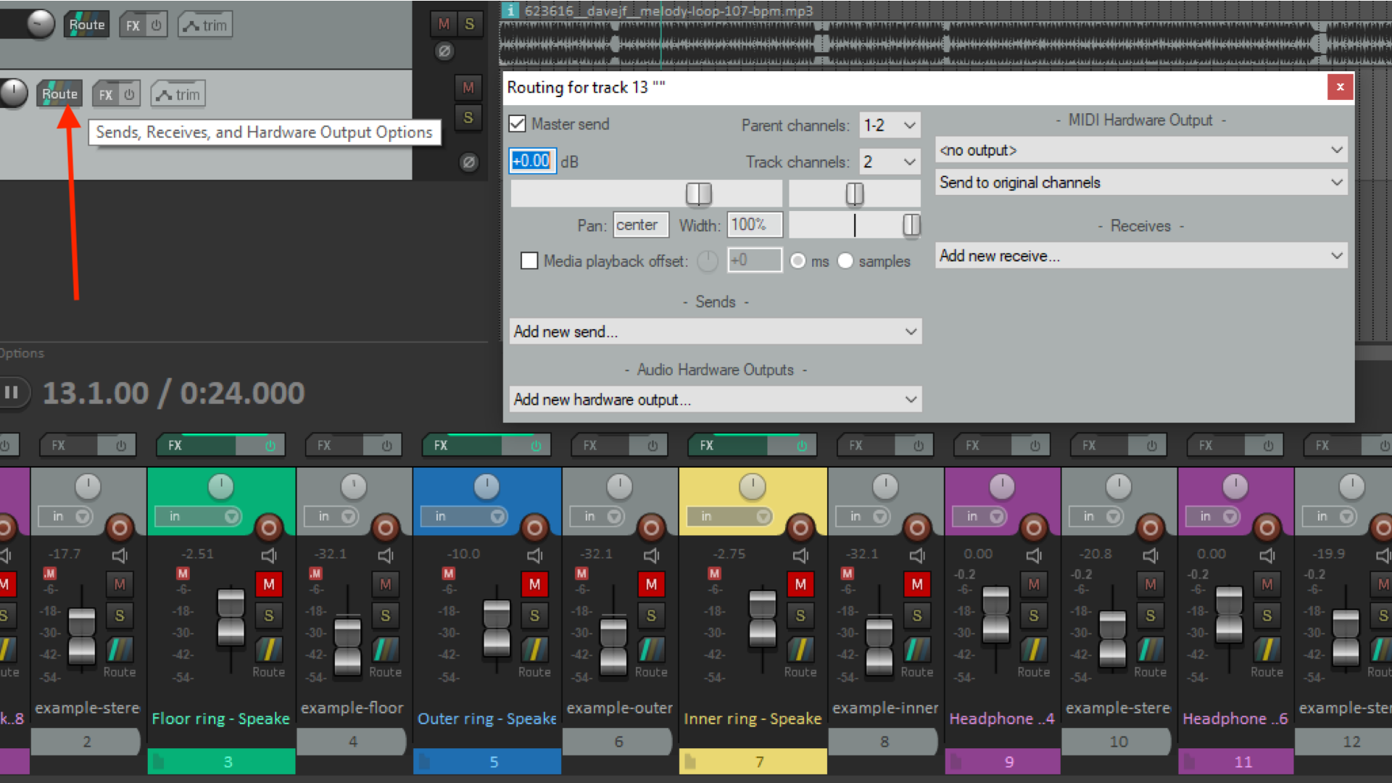Viewport: 1392px width, 783px height.
Task: Open MIDI Hardware Output no output dropdown
Action: pyautogui.click(x=1141, y=150)
